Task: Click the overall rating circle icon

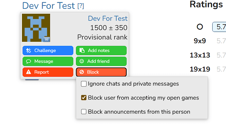Action: pos(200,27)
